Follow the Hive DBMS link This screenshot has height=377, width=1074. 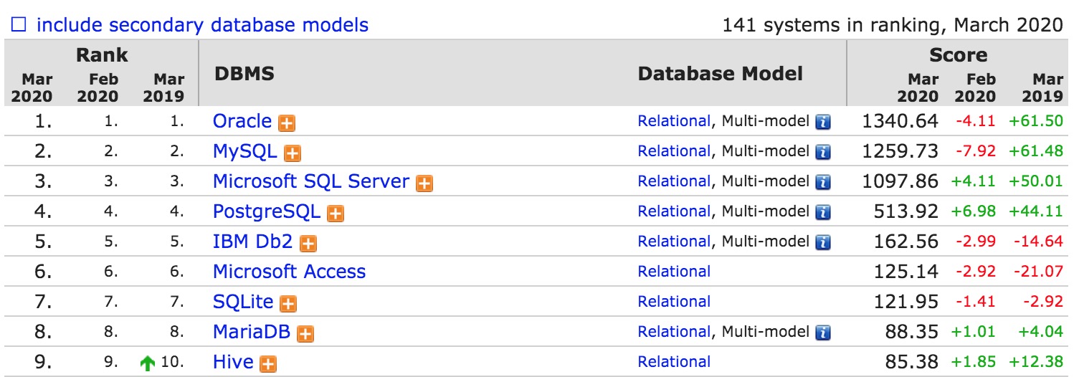(x=233, y=363)
